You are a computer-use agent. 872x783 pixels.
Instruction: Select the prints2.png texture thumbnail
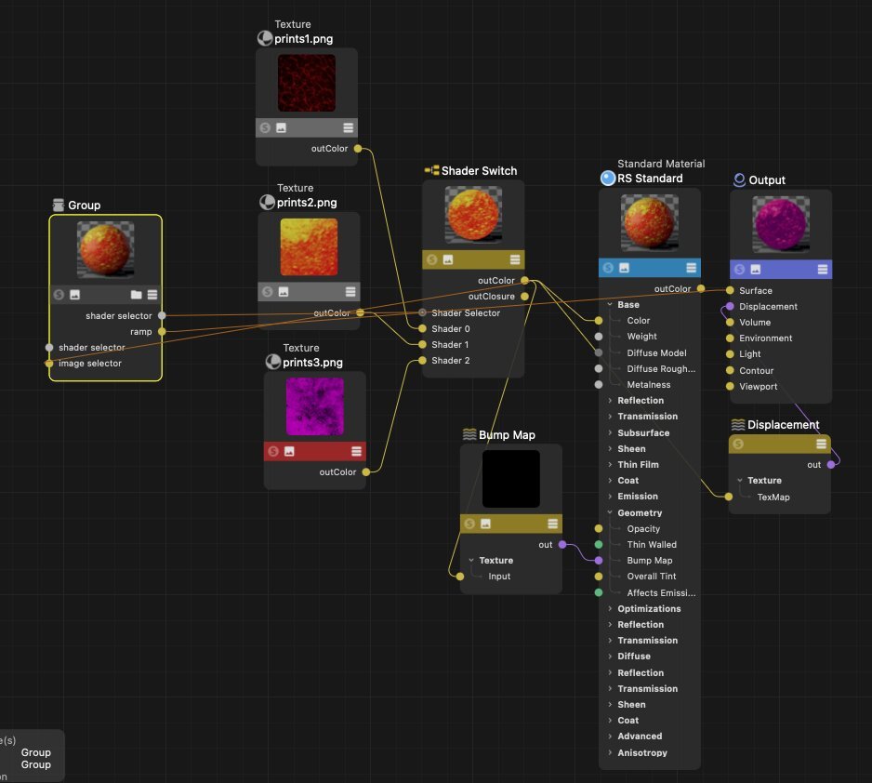point(309,246)
